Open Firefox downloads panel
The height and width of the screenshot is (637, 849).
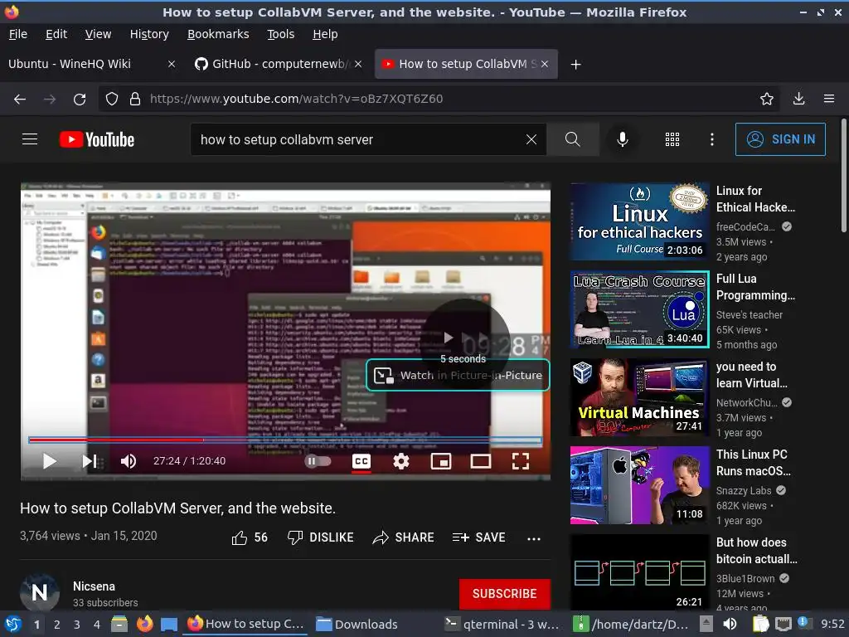pyautogui.click(x=798, y=99)
